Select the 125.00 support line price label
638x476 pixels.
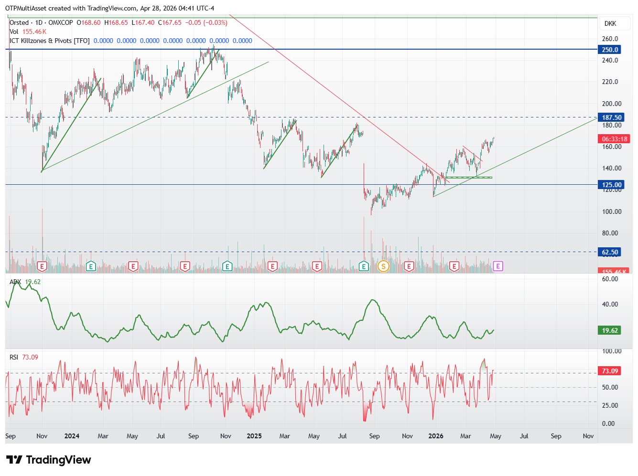(x=611, y=185)
